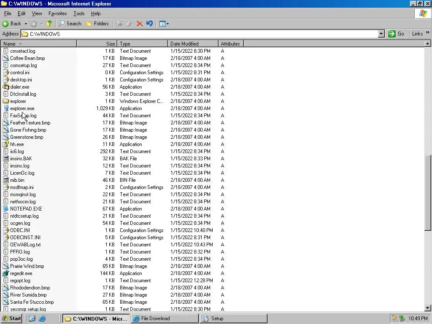432x324 pixels.
Task: Expand the address bar dropdown
Action: coord(381,34)
